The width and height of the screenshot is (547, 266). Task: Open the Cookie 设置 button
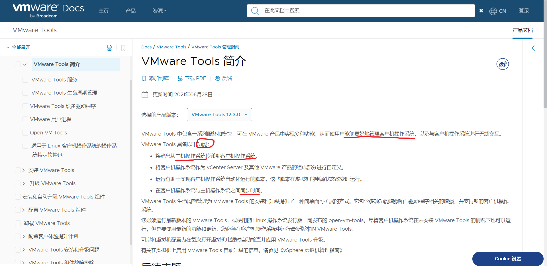(508, 259)
